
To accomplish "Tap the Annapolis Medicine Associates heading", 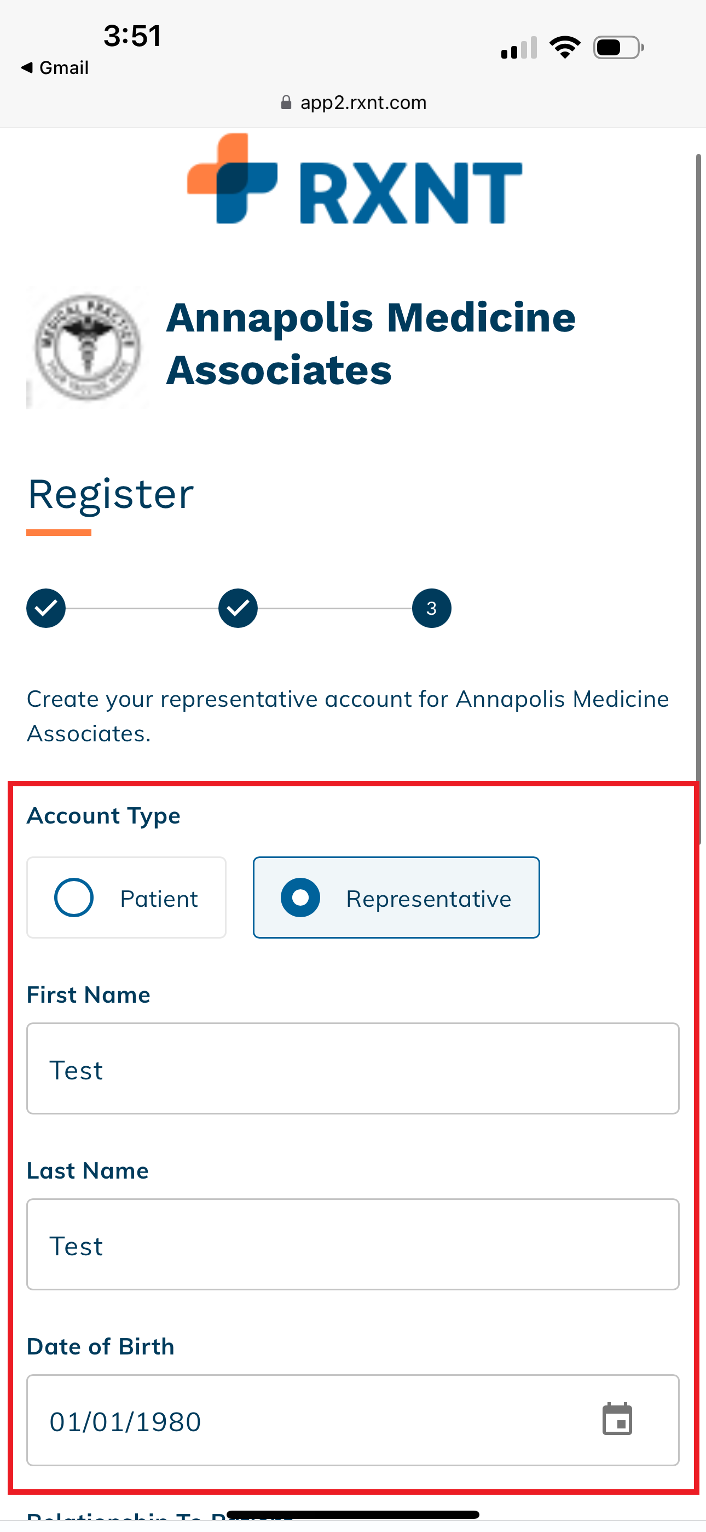I will [371, 344].
